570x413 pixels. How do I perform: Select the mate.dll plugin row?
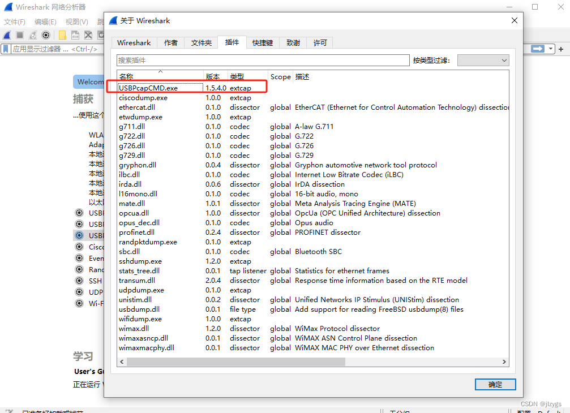pos(313,204)
